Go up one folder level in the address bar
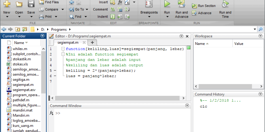 coord(18,29)
